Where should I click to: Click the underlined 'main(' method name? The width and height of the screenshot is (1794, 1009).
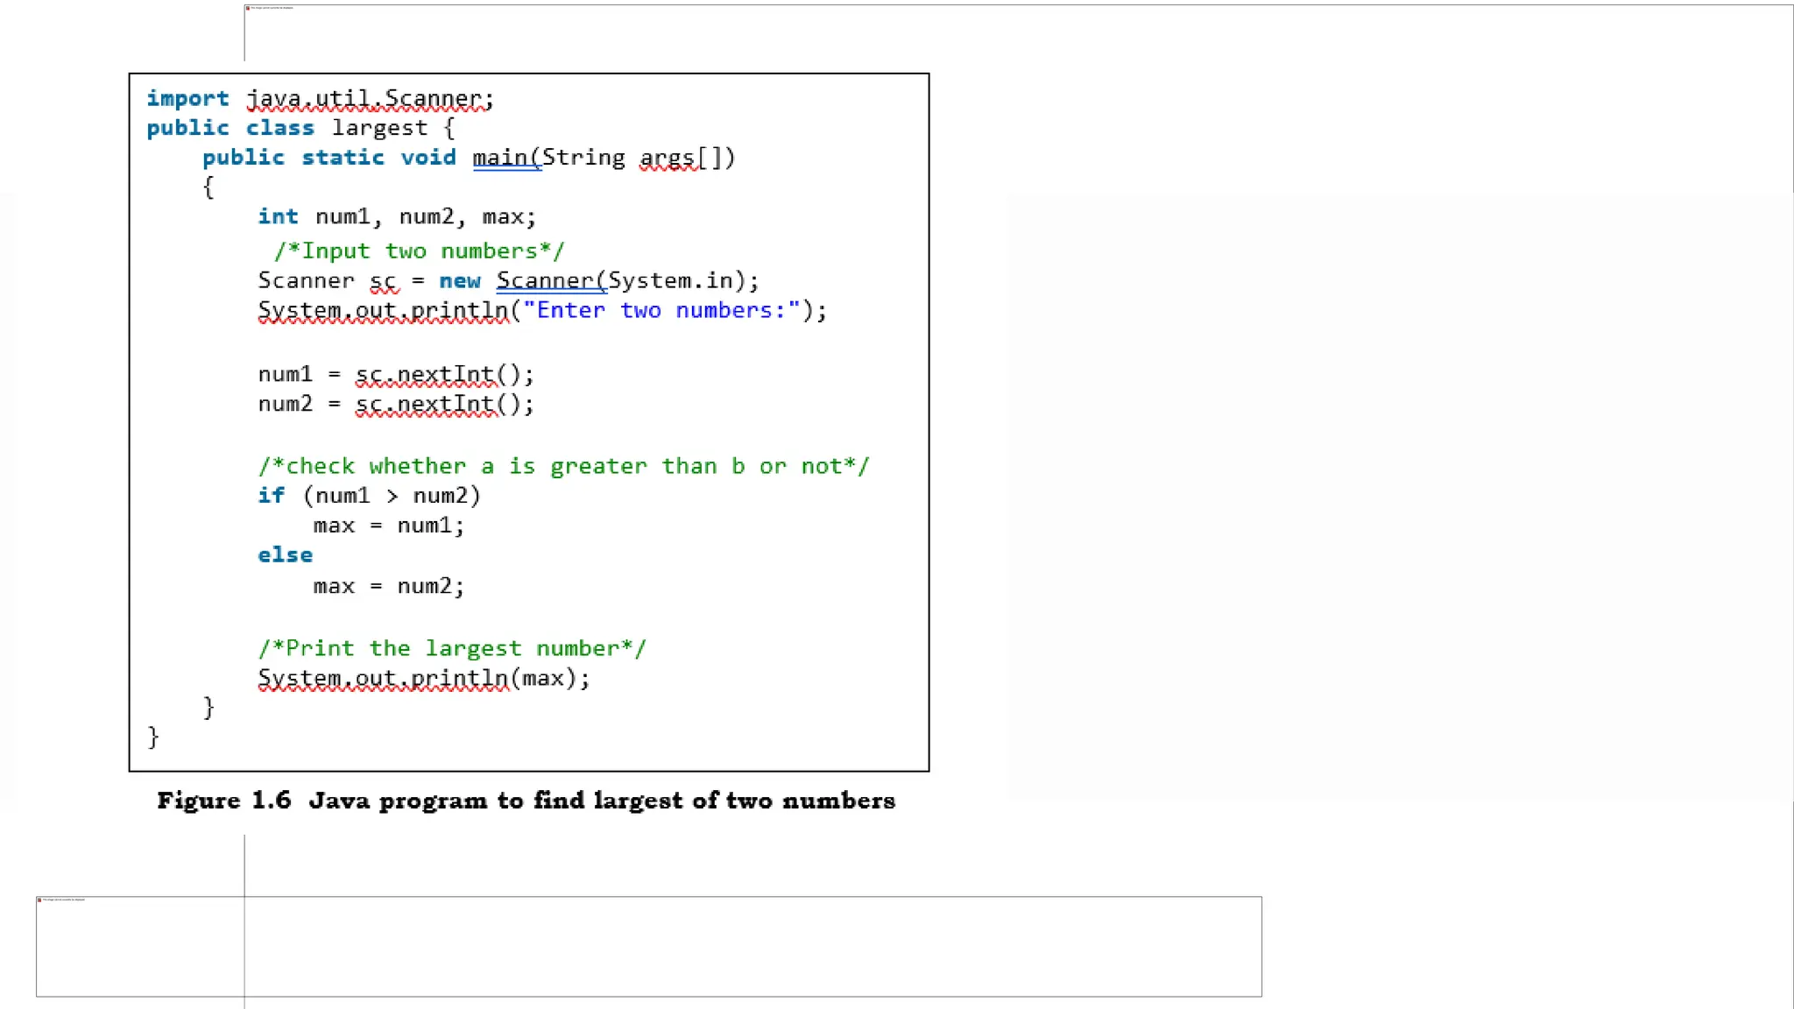(x=506, y=159)
